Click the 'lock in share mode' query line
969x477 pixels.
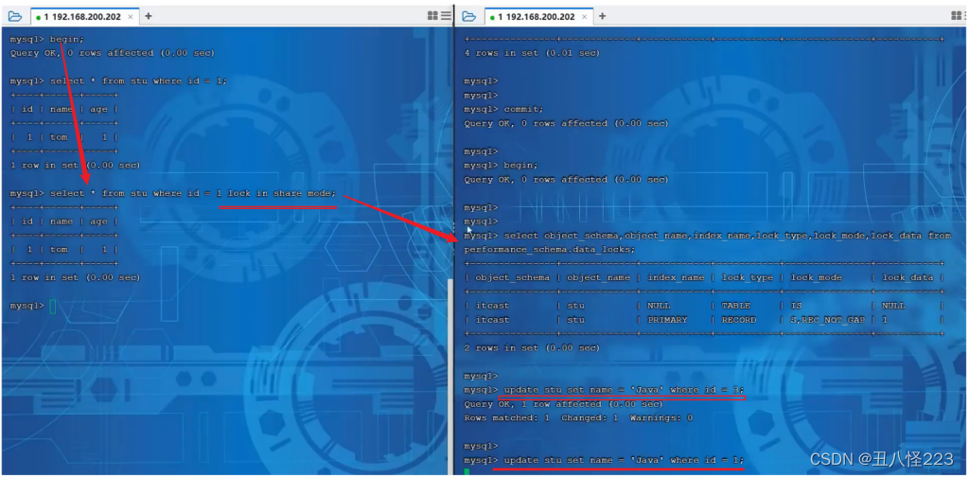pos(173,193)
